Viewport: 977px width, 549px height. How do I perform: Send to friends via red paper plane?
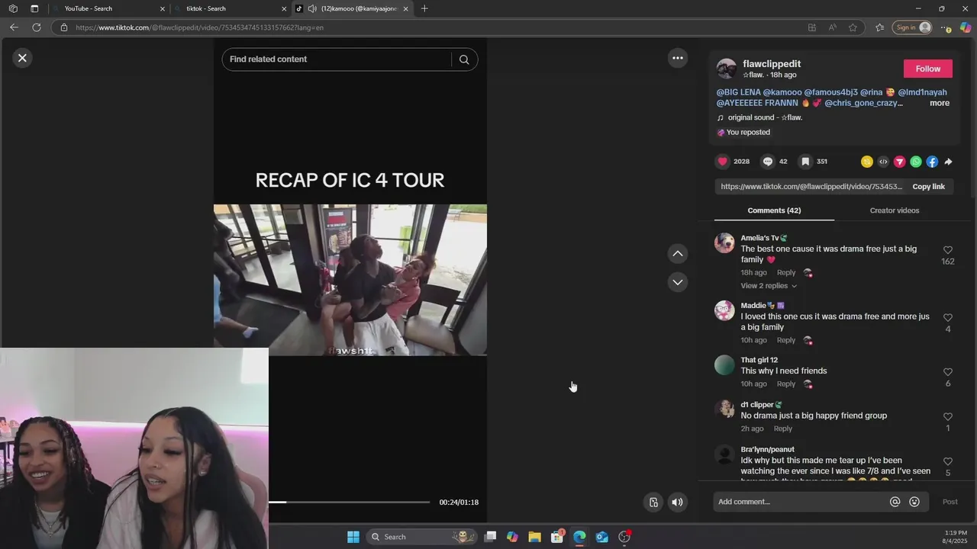[x=899, y=162]
